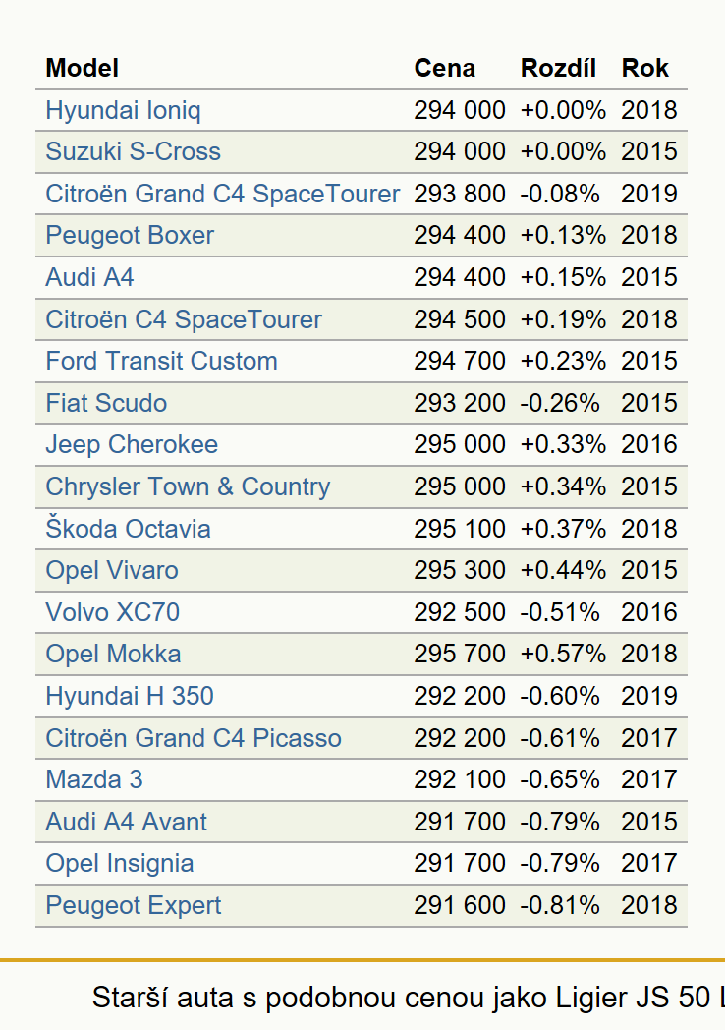
Task: Open the Škoda Octavia model link
Action: click(x=128, y=528)
